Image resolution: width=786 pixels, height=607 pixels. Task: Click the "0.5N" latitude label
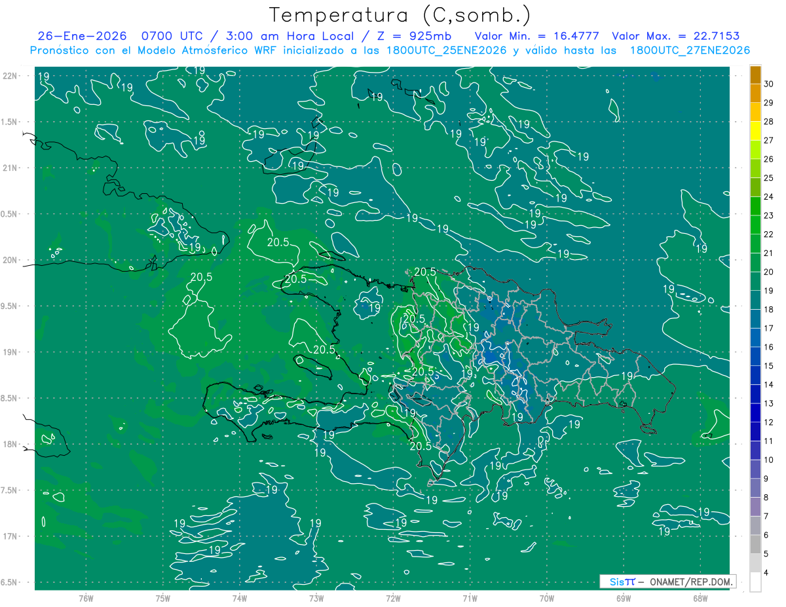10,214
